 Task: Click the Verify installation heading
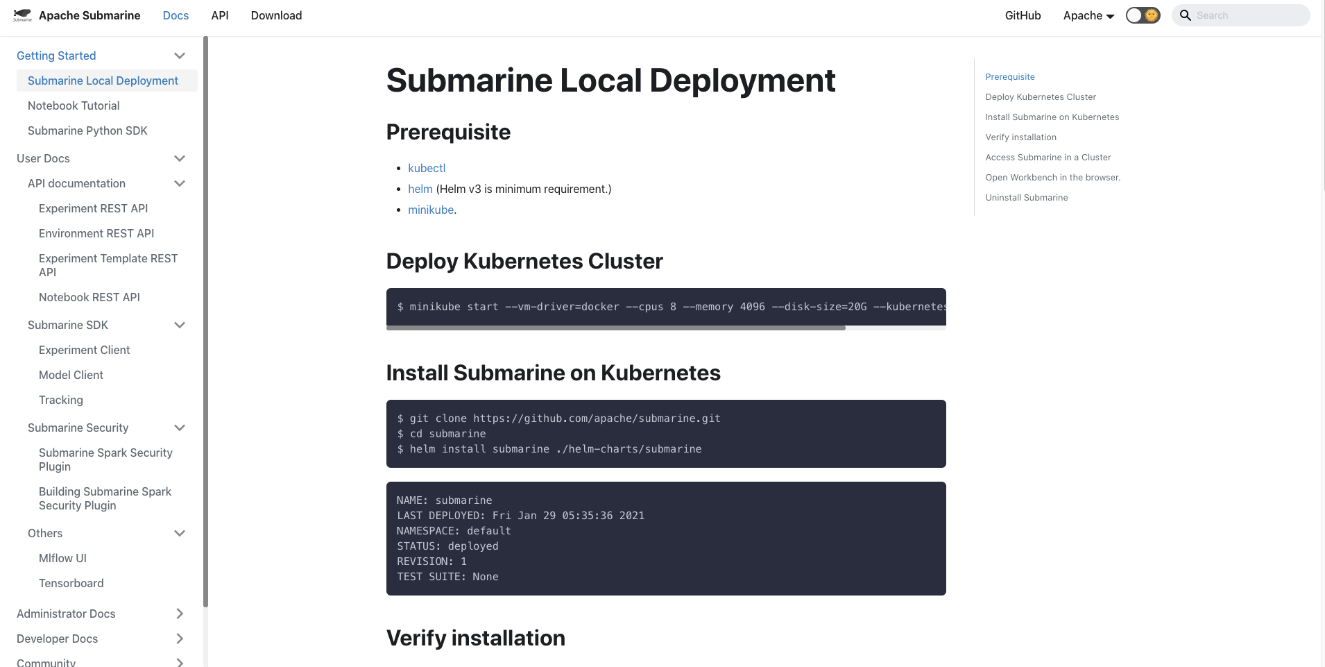476,638
